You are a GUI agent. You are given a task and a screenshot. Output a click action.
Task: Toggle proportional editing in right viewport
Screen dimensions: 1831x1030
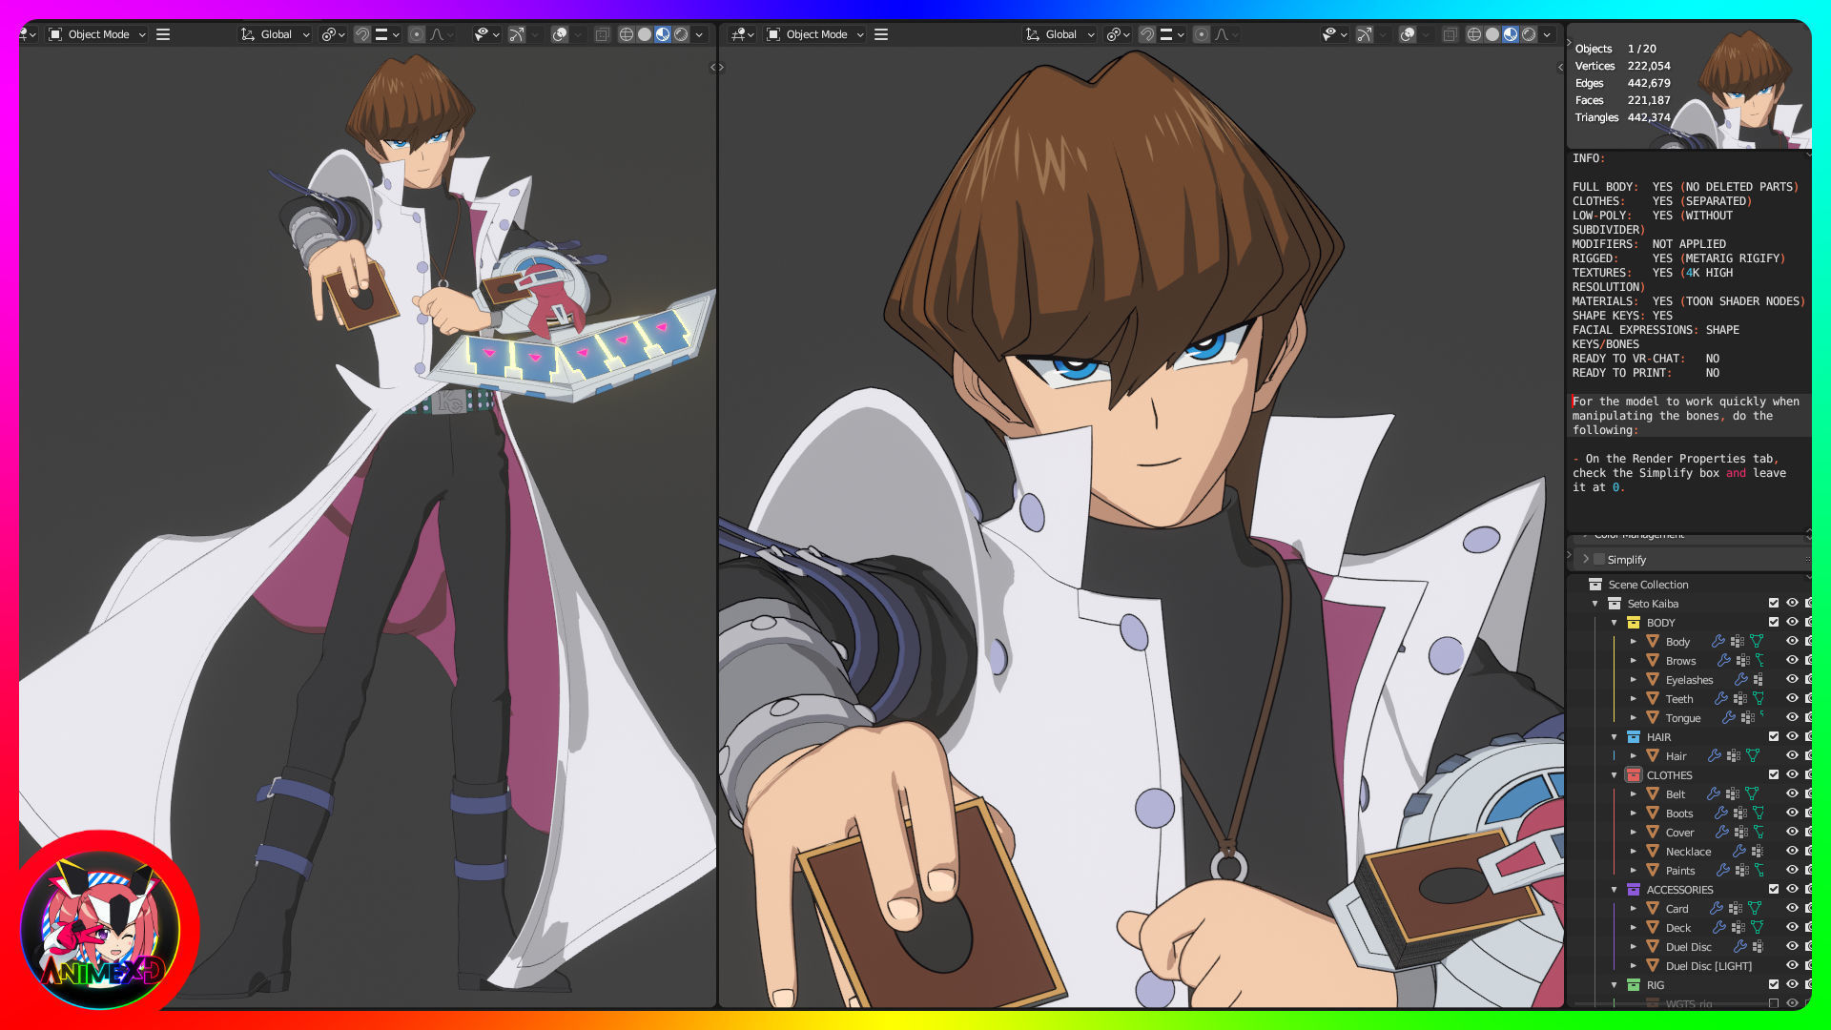point(1202,34)
